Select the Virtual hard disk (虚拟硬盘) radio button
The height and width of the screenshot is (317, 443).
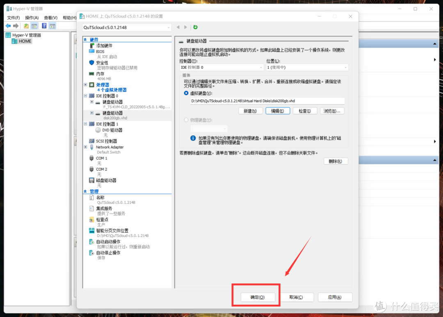click(x=186, y=93)
